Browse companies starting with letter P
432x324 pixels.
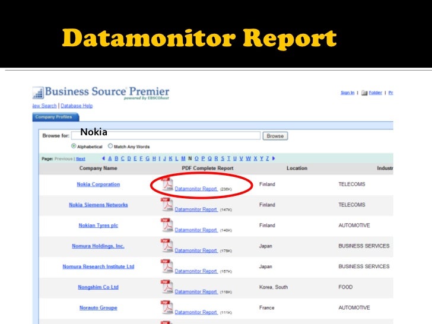point(203,158)
